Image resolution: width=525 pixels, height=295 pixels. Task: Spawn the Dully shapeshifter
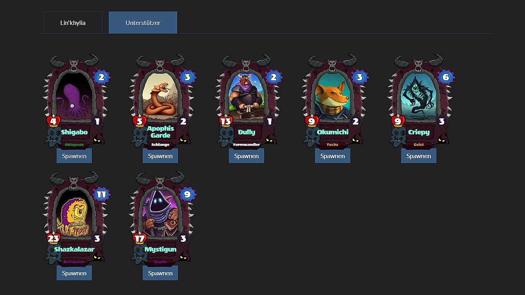(247, 156)
